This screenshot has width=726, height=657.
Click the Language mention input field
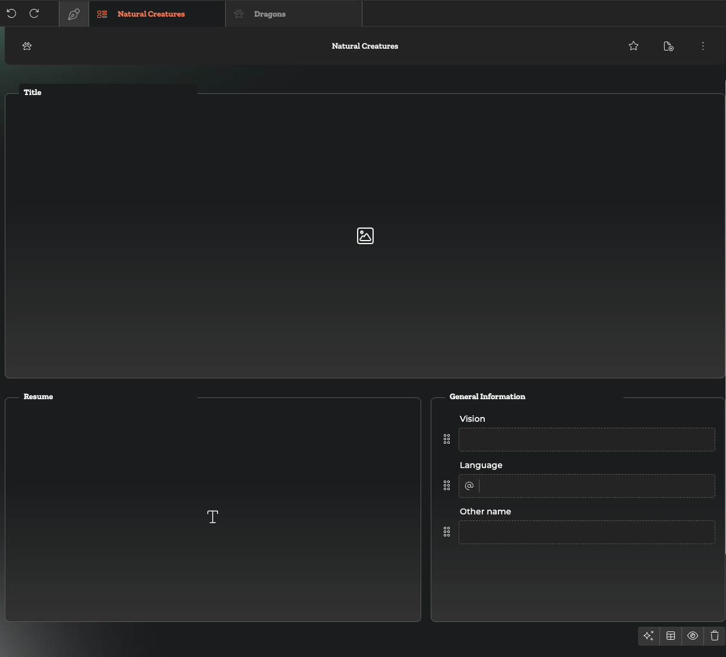click(596, 486)
